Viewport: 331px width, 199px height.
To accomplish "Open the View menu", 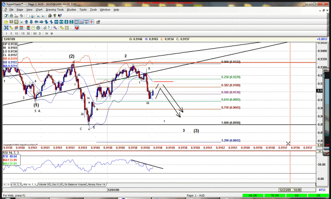I will click(29, 10).
